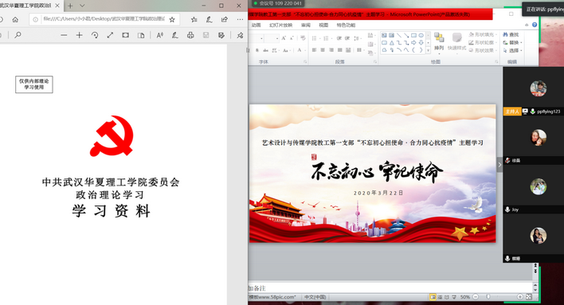Zoom out the PDF with minus icon
This screenshot has width=564, height=305.
64,35
